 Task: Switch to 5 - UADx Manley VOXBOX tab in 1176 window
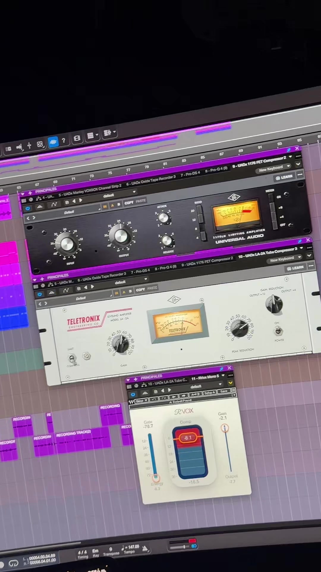90,191
